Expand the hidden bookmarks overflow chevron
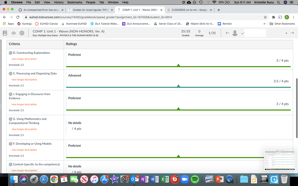The height and width of the screenshot is (186, 298). [x=264, y=24]
